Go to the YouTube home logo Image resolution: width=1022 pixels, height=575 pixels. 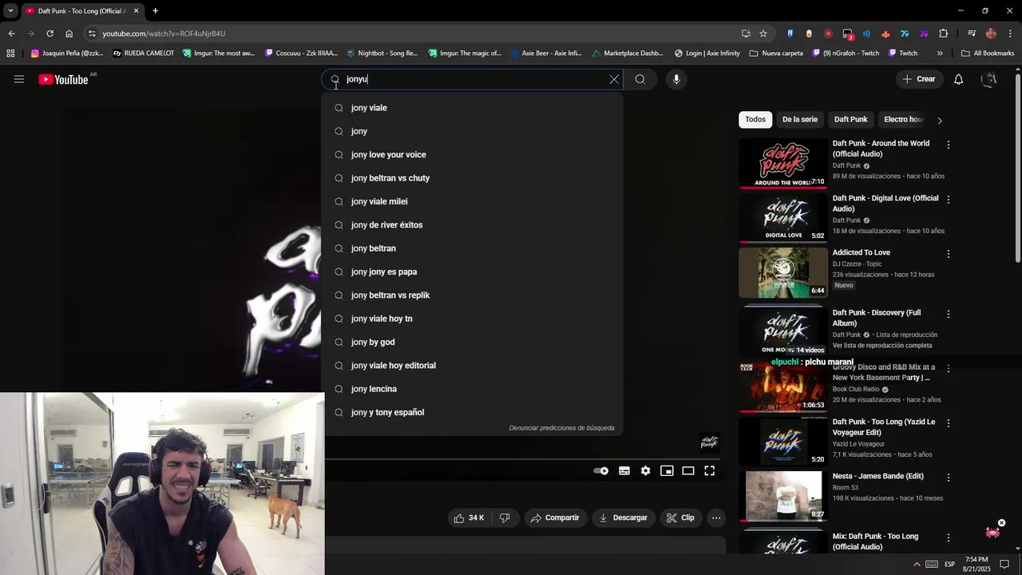tap(63, 79)
